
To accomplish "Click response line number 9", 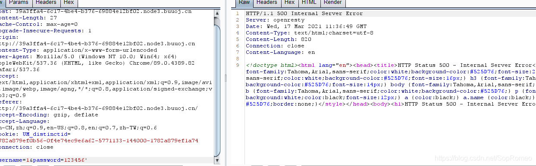I will [x=237, y=65].
